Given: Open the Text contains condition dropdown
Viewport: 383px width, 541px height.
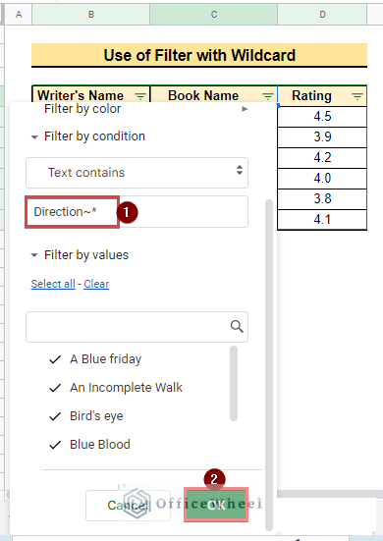Looking at the screenshot, I should (137, 173).
